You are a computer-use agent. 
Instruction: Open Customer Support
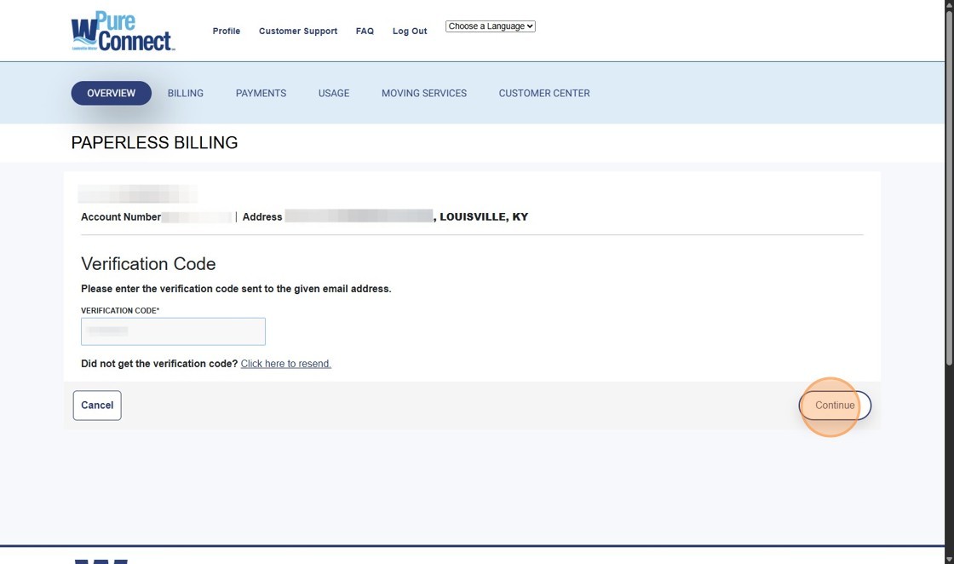click(297, 31)
